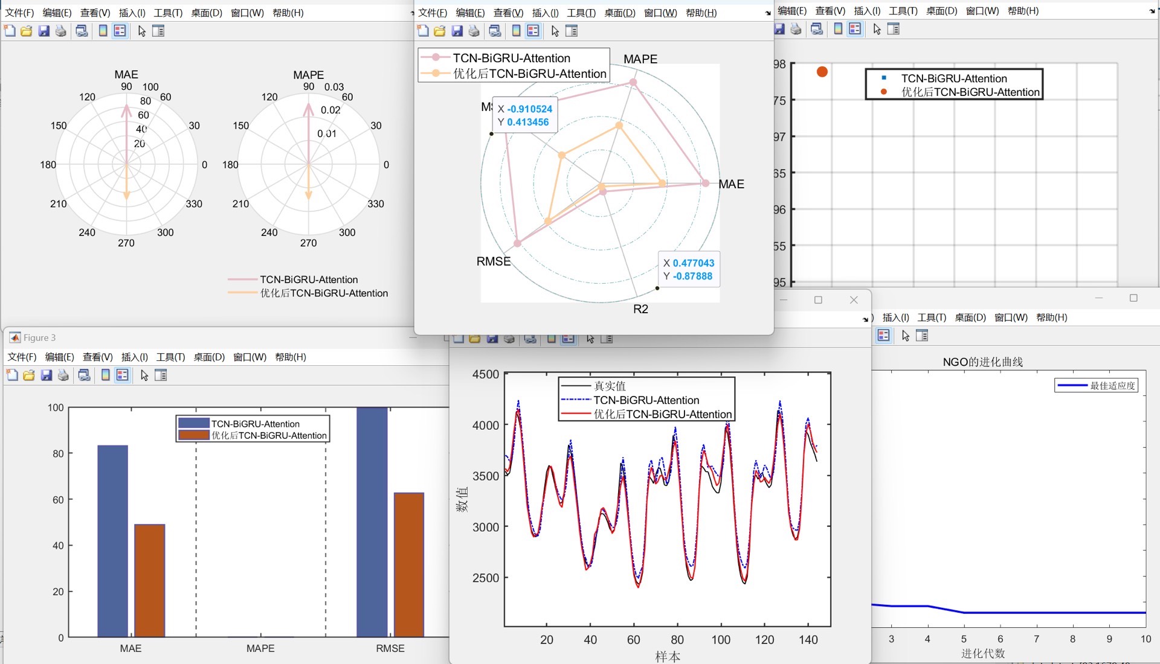Click blue swatch in bar chart legend
The height and width of the screenshot is (664, 1160).
(x=193, y=424)
